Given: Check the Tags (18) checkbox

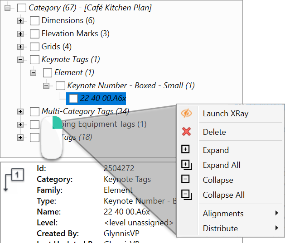Looking at the screenshot, I should tap(34, 138).
